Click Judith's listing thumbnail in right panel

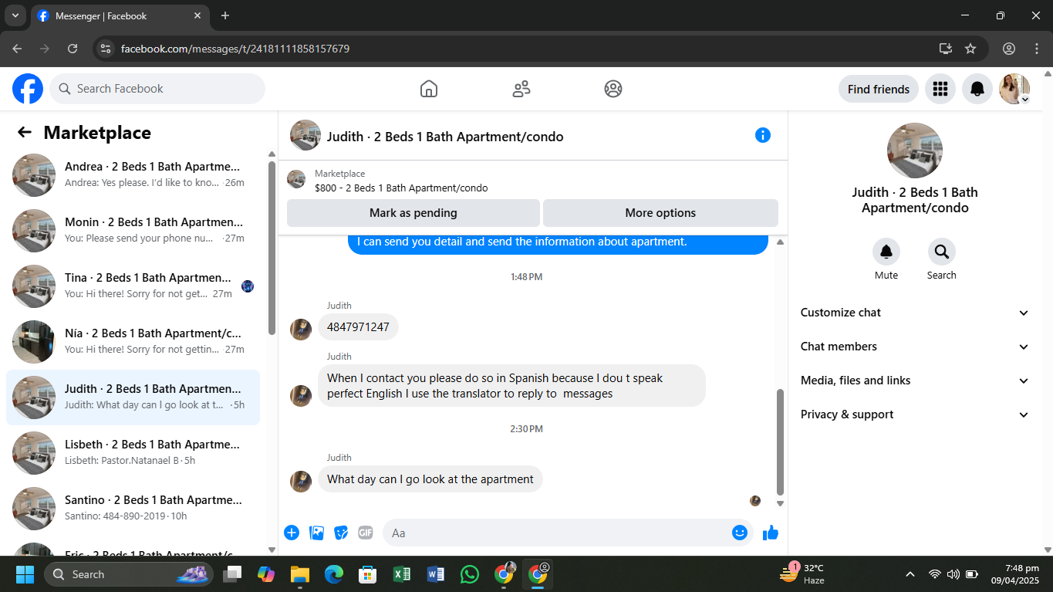[915, 151]
